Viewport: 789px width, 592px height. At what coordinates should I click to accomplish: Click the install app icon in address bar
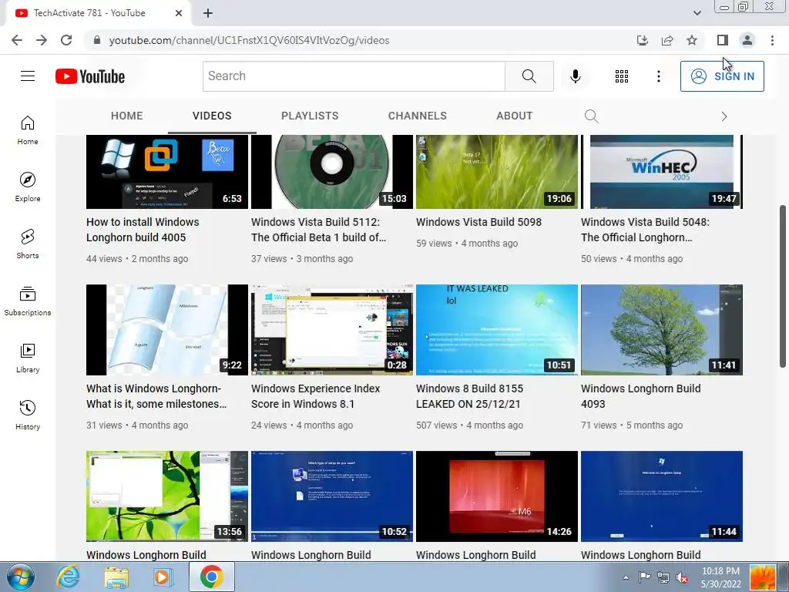(643, 40)
